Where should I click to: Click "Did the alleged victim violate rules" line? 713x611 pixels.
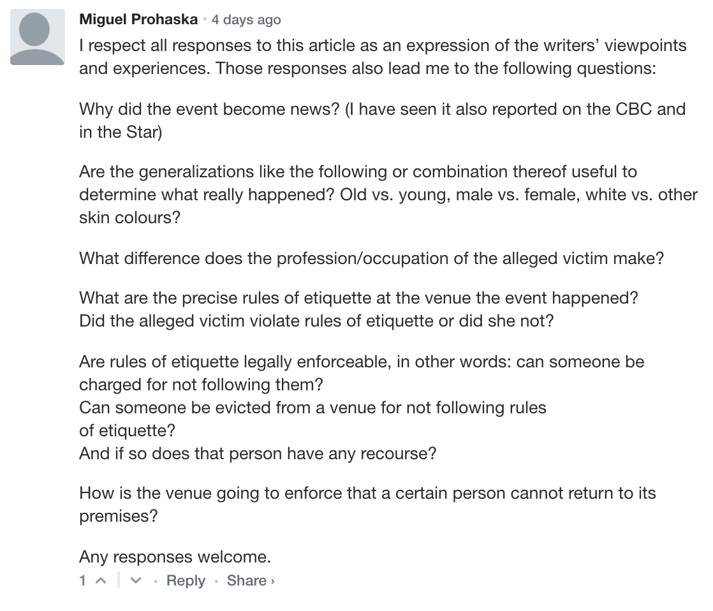pyautogui.click(x=316, y=321)
